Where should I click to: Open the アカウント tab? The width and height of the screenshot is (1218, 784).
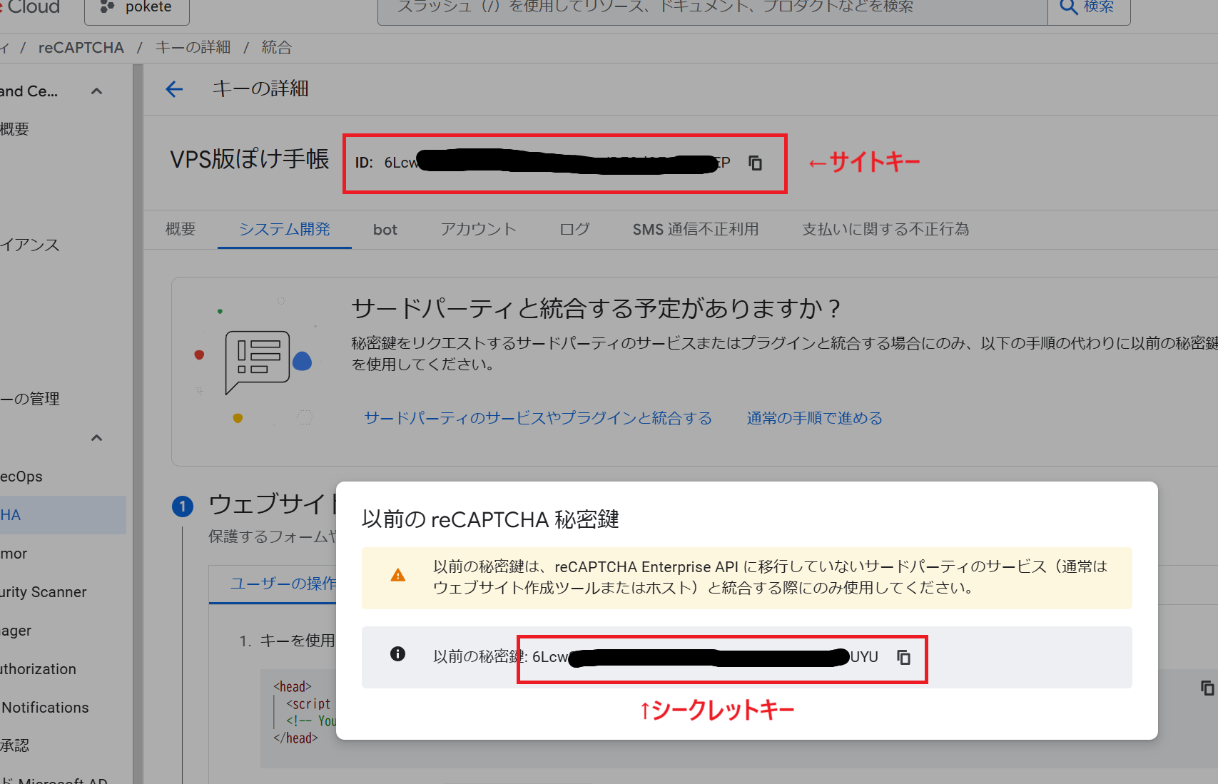click(478, 229)
